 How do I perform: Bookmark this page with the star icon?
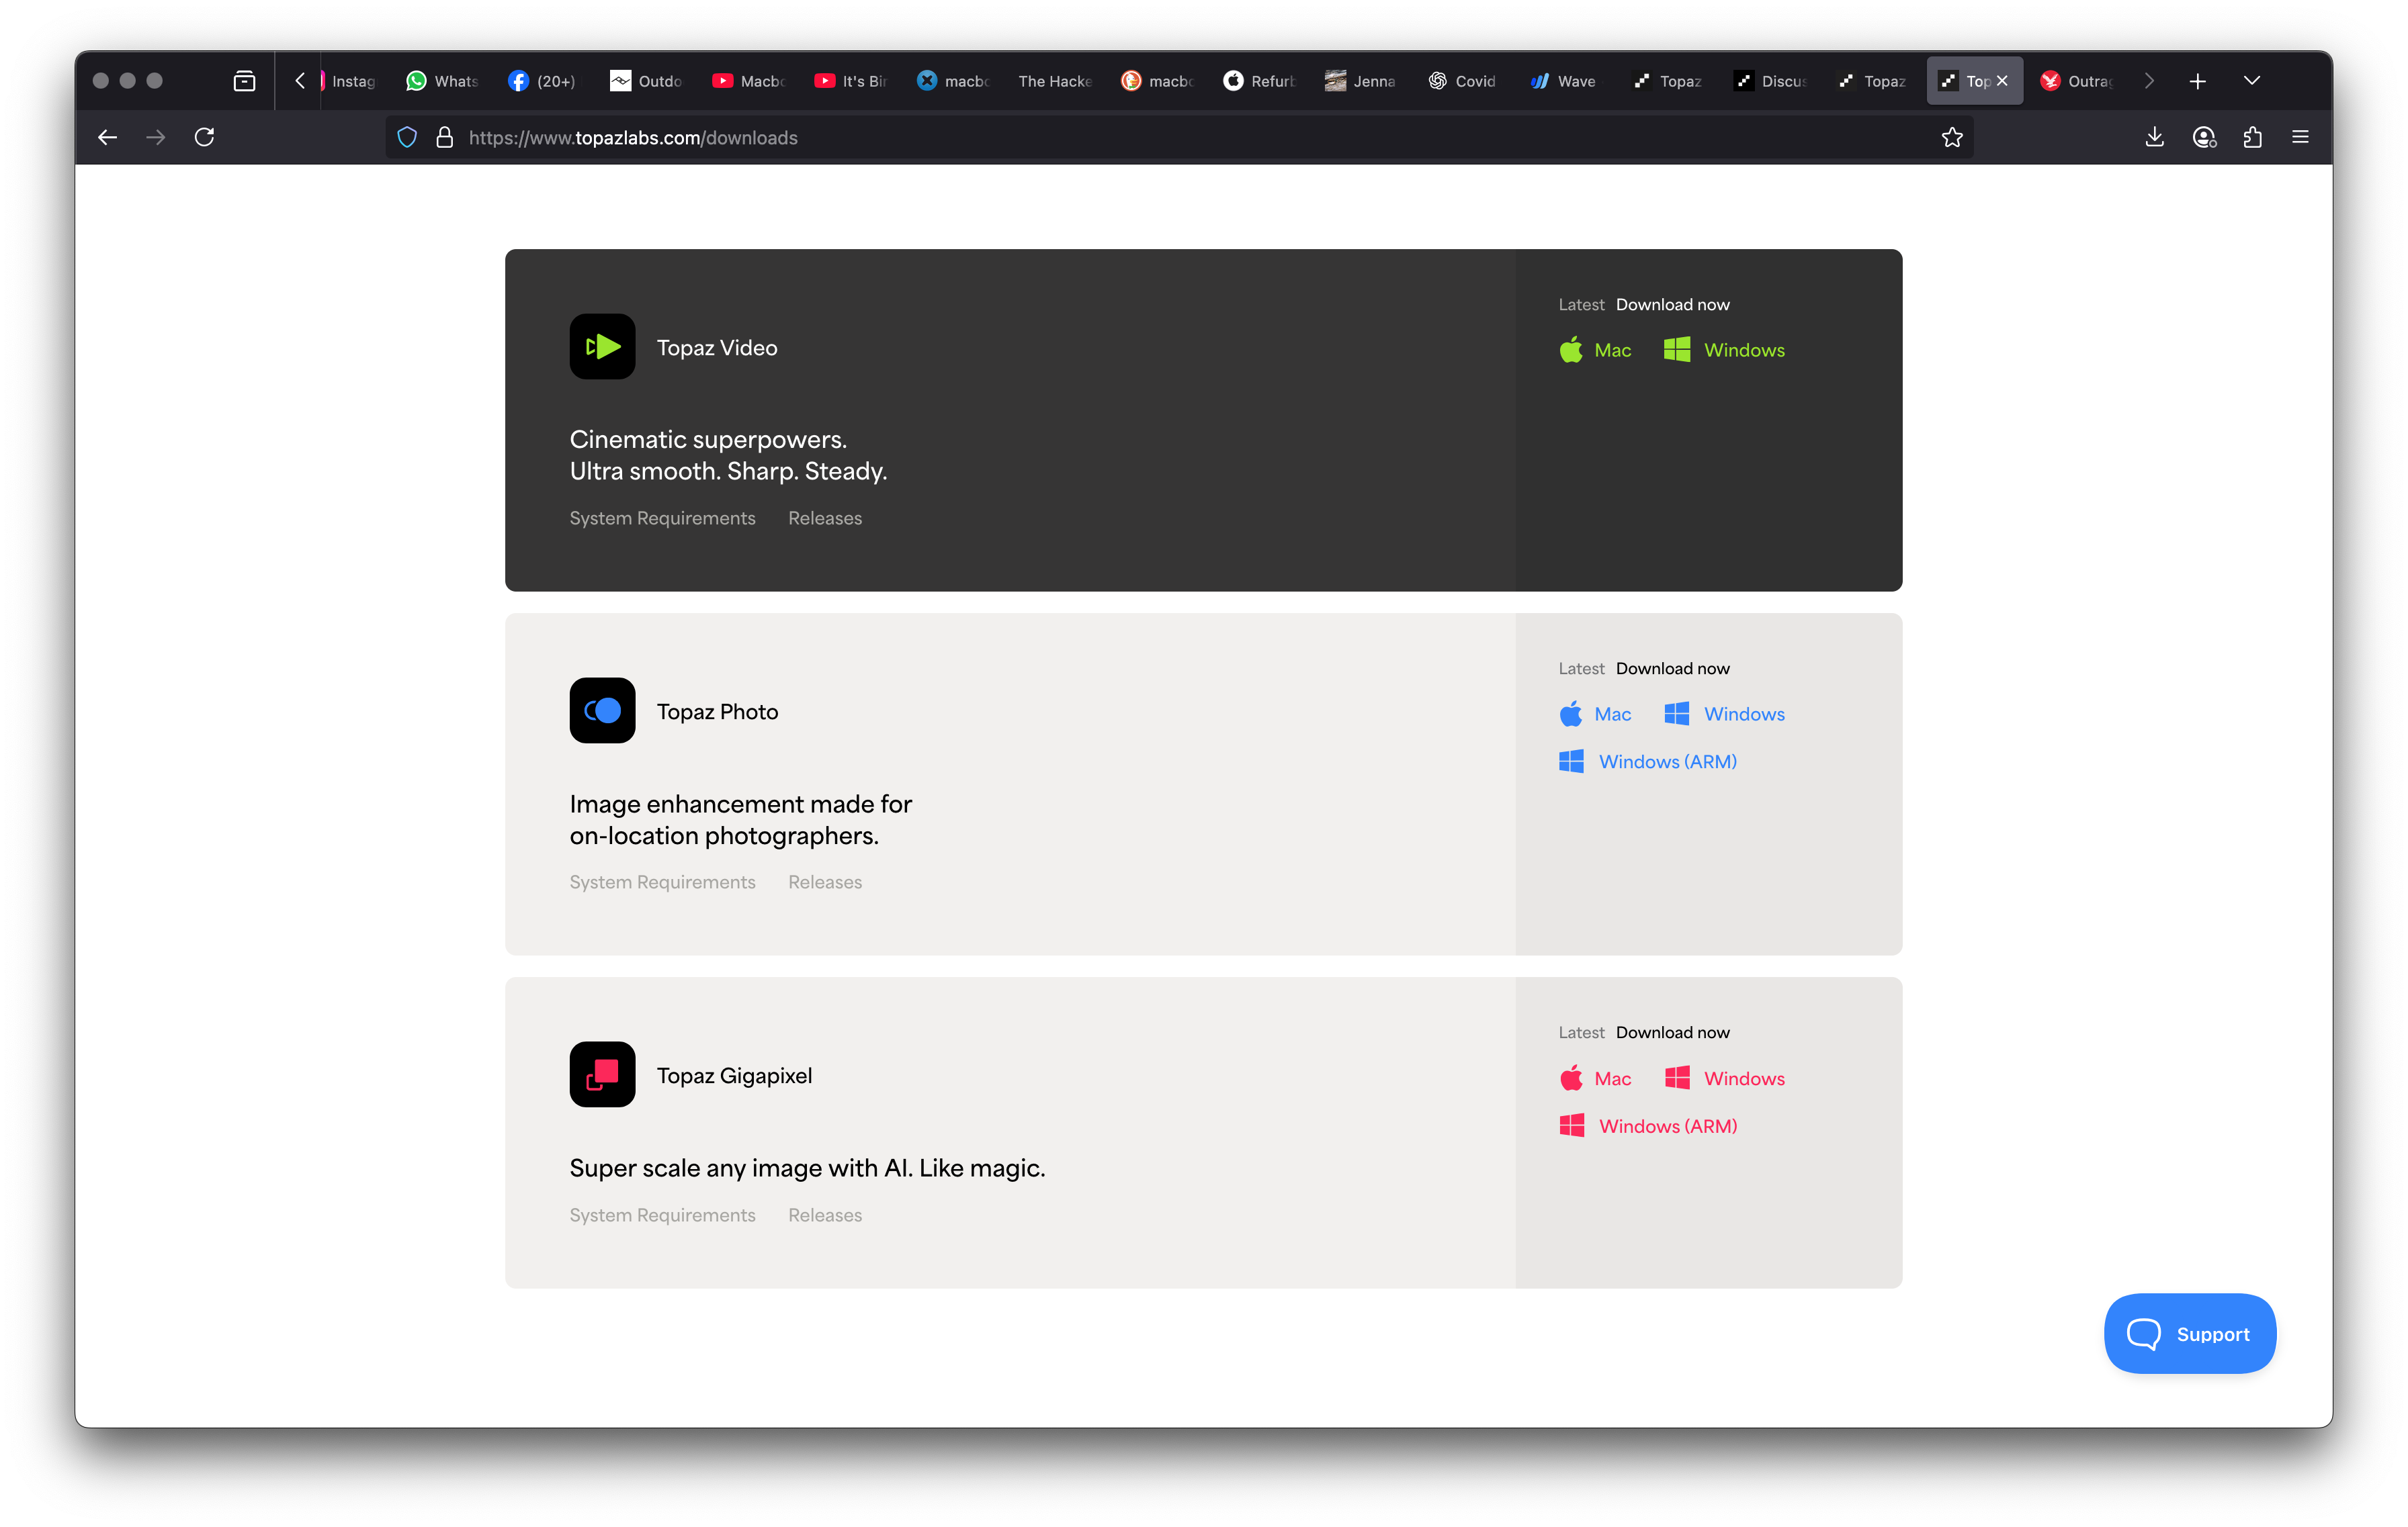(x=1952, y=138)
